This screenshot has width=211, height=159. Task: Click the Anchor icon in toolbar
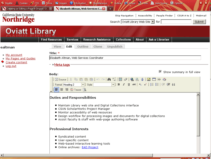click(142, 79)
